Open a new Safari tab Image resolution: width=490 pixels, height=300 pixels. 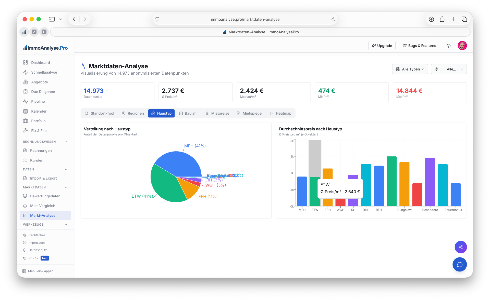click(453, 19)
